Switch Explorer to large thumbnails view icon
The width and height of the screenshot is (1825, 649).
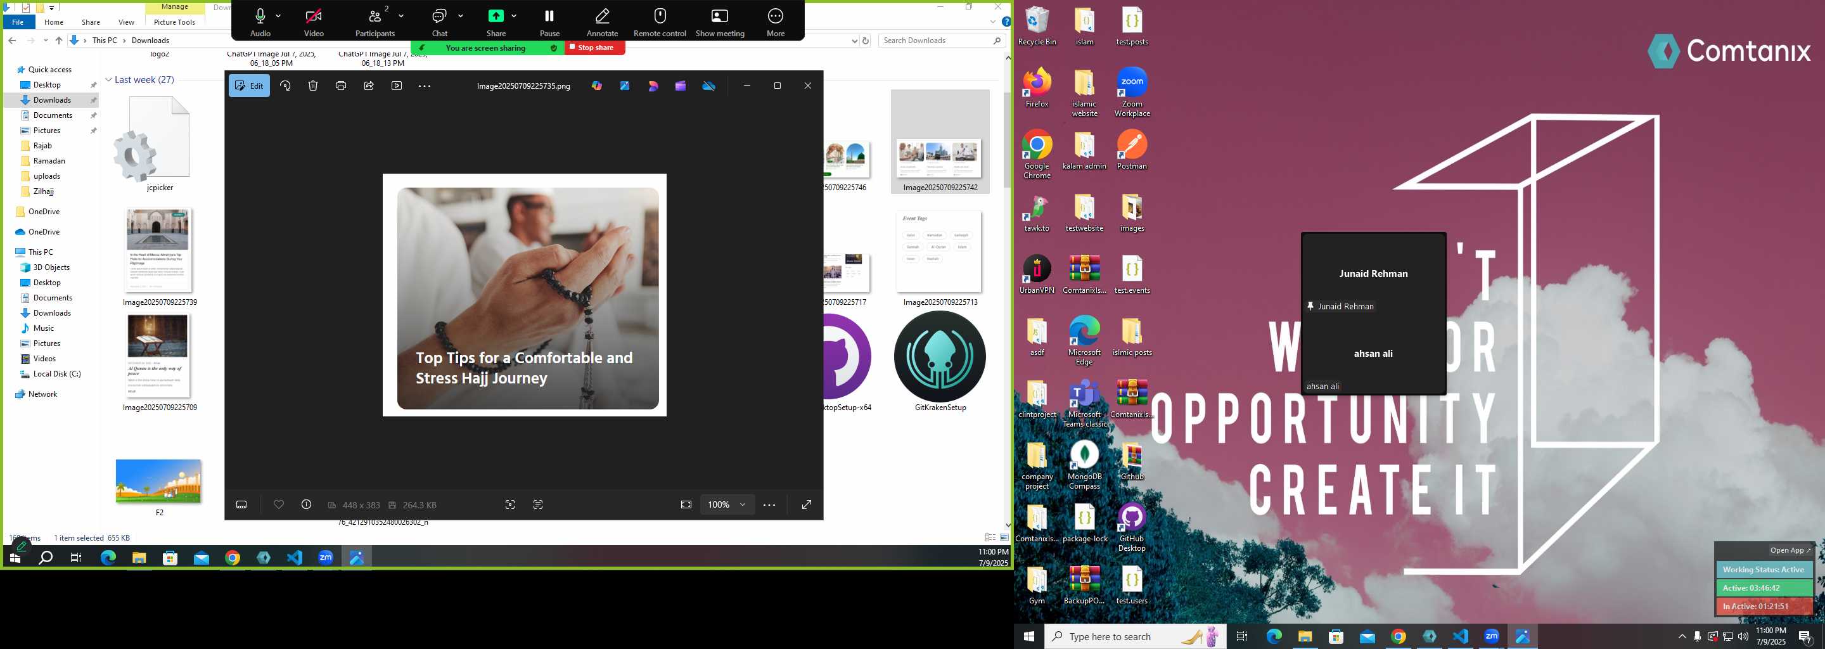tap(1004, 537)
